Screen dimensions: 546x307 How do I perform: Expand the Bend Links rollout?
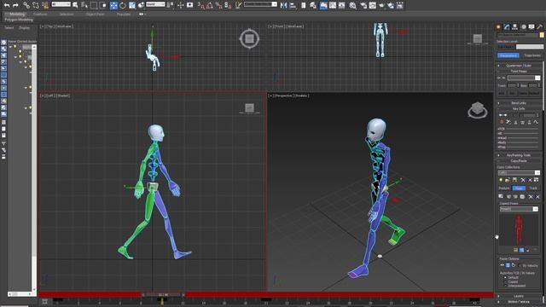point(519,103)
